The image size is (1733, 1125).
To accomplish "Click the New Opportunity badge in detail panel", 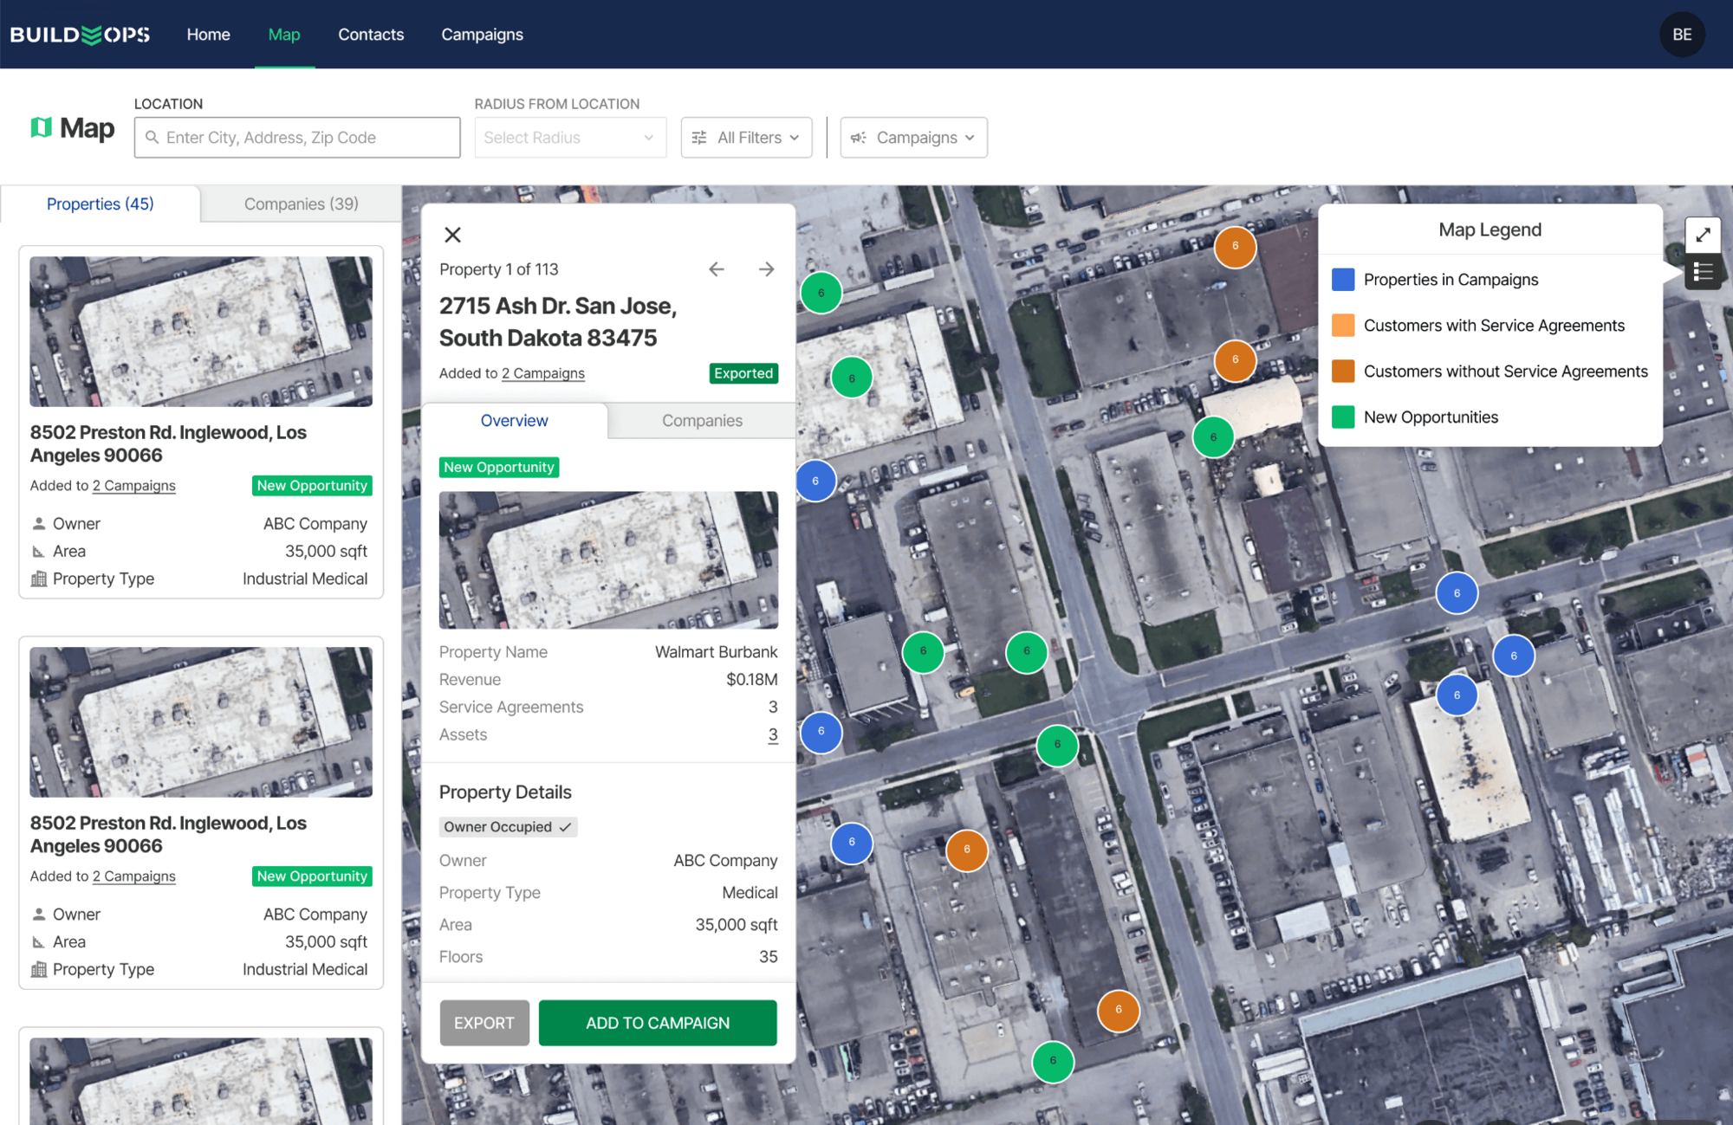I will (x=499, y=468).
